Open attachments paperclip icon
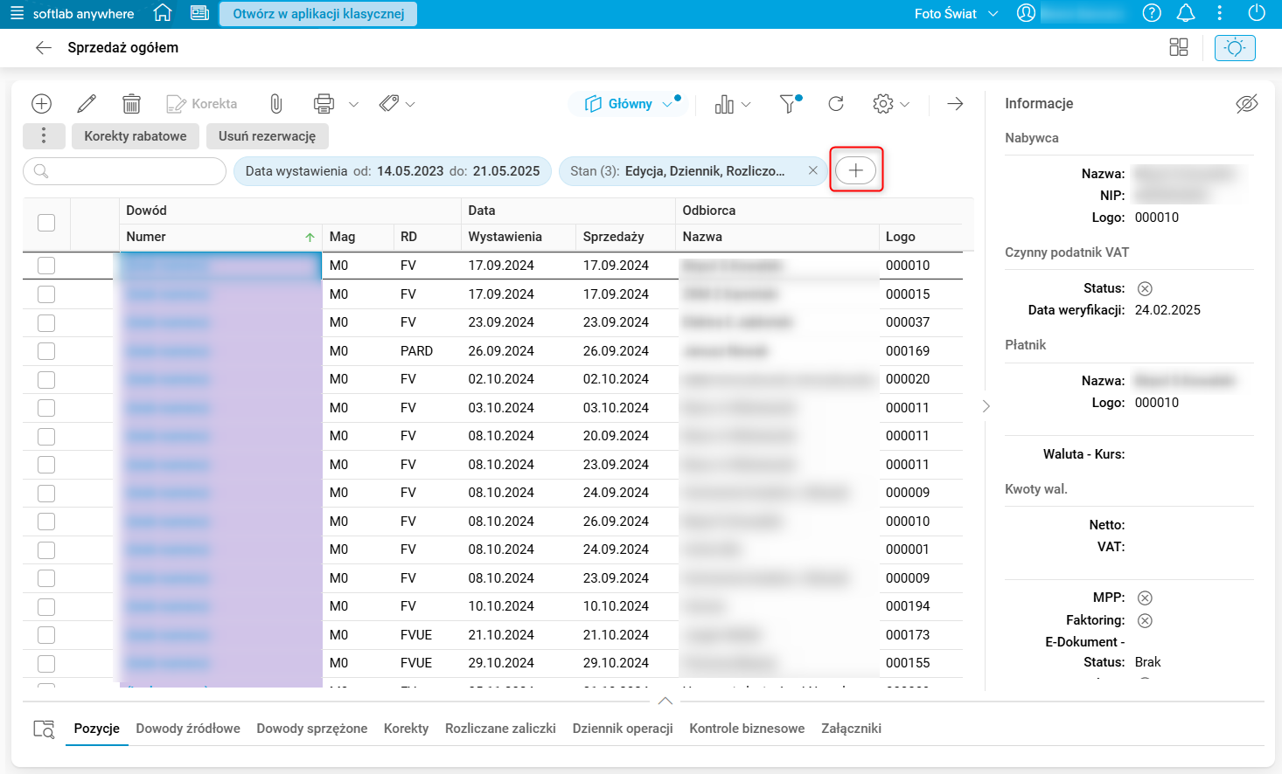Image resolution: width=1282 pixels, height=774 pixels. (x=275, y=104)
